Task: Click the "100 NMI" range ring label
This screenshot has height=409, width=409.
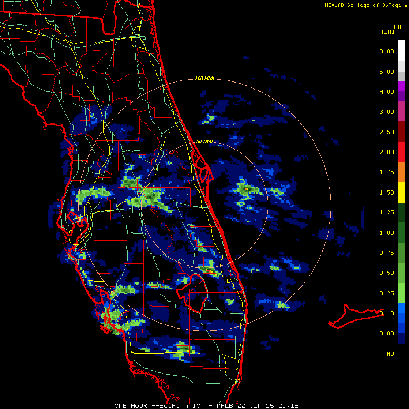Action: click(x=204, y=78)
